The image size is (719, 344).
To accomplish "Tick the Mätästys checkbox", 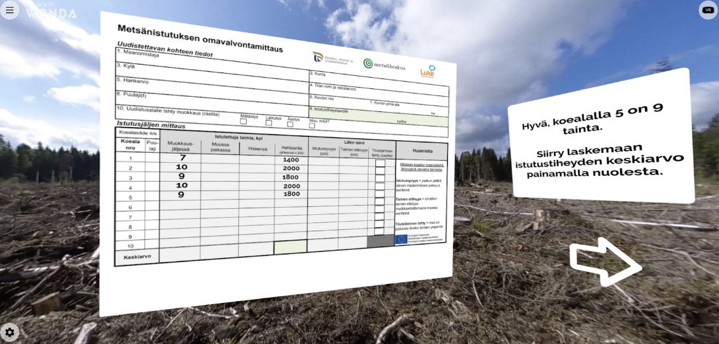I will click(243, 121).
